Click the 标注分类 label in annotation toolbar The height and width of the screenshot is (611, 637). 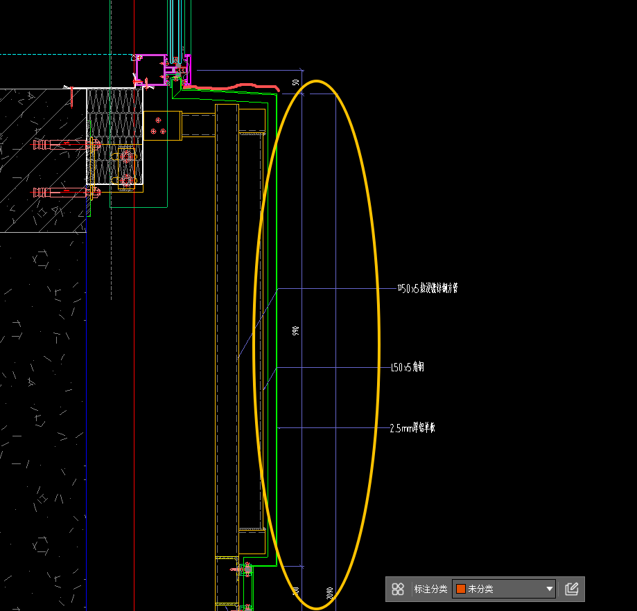(430, 589)
